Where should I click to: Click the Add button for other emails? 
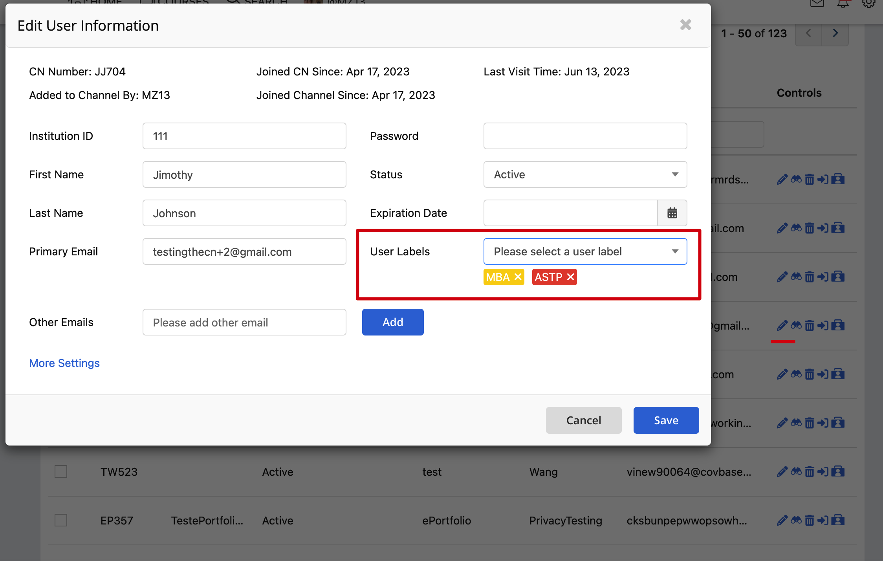point(393,322)
